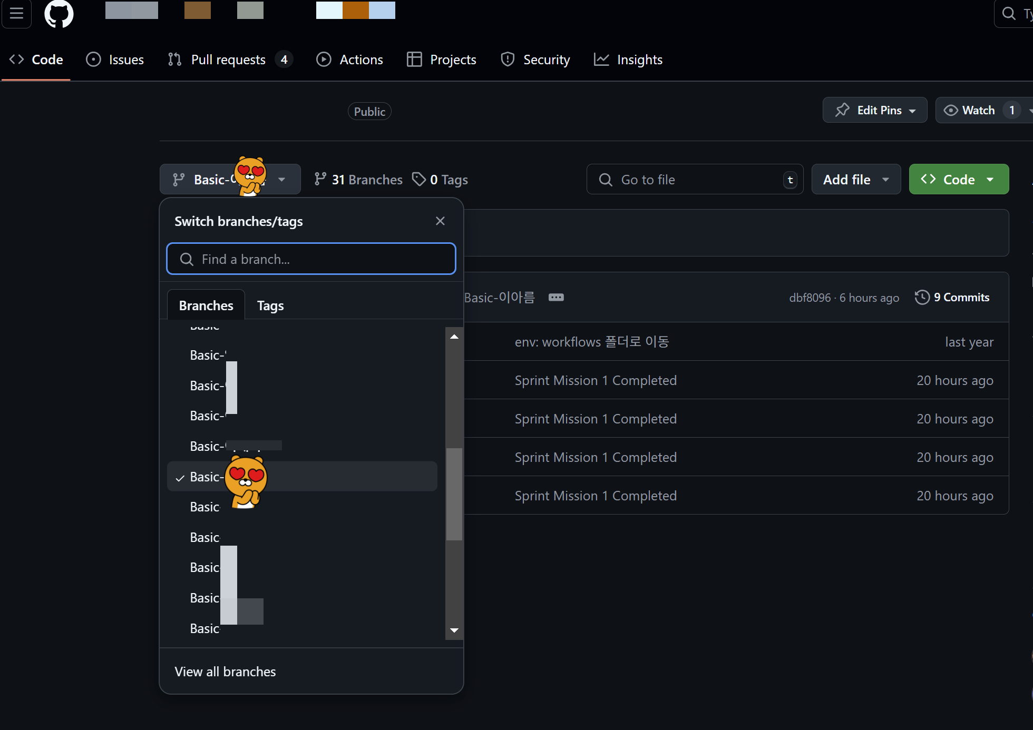Click the search magnifier icon in the header
This screenshot has width=1033, height=730.
[x=1009, y=13]
